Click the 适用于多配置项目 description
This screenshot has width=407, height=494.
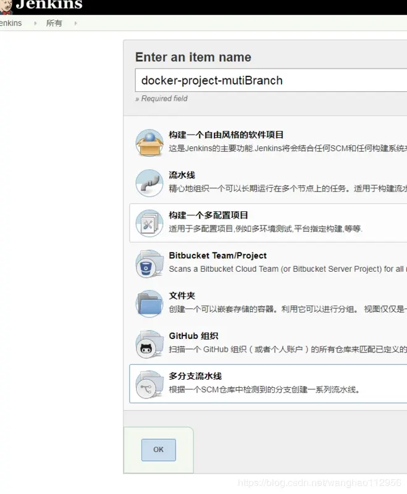coord(266,228)
